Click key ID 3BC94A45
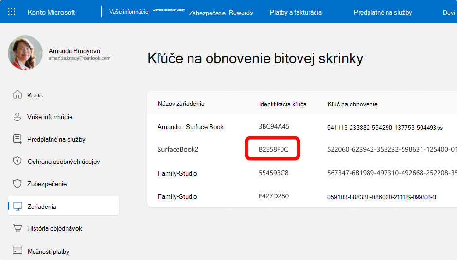This screenshot has height=260, width=457. (274, 126)
